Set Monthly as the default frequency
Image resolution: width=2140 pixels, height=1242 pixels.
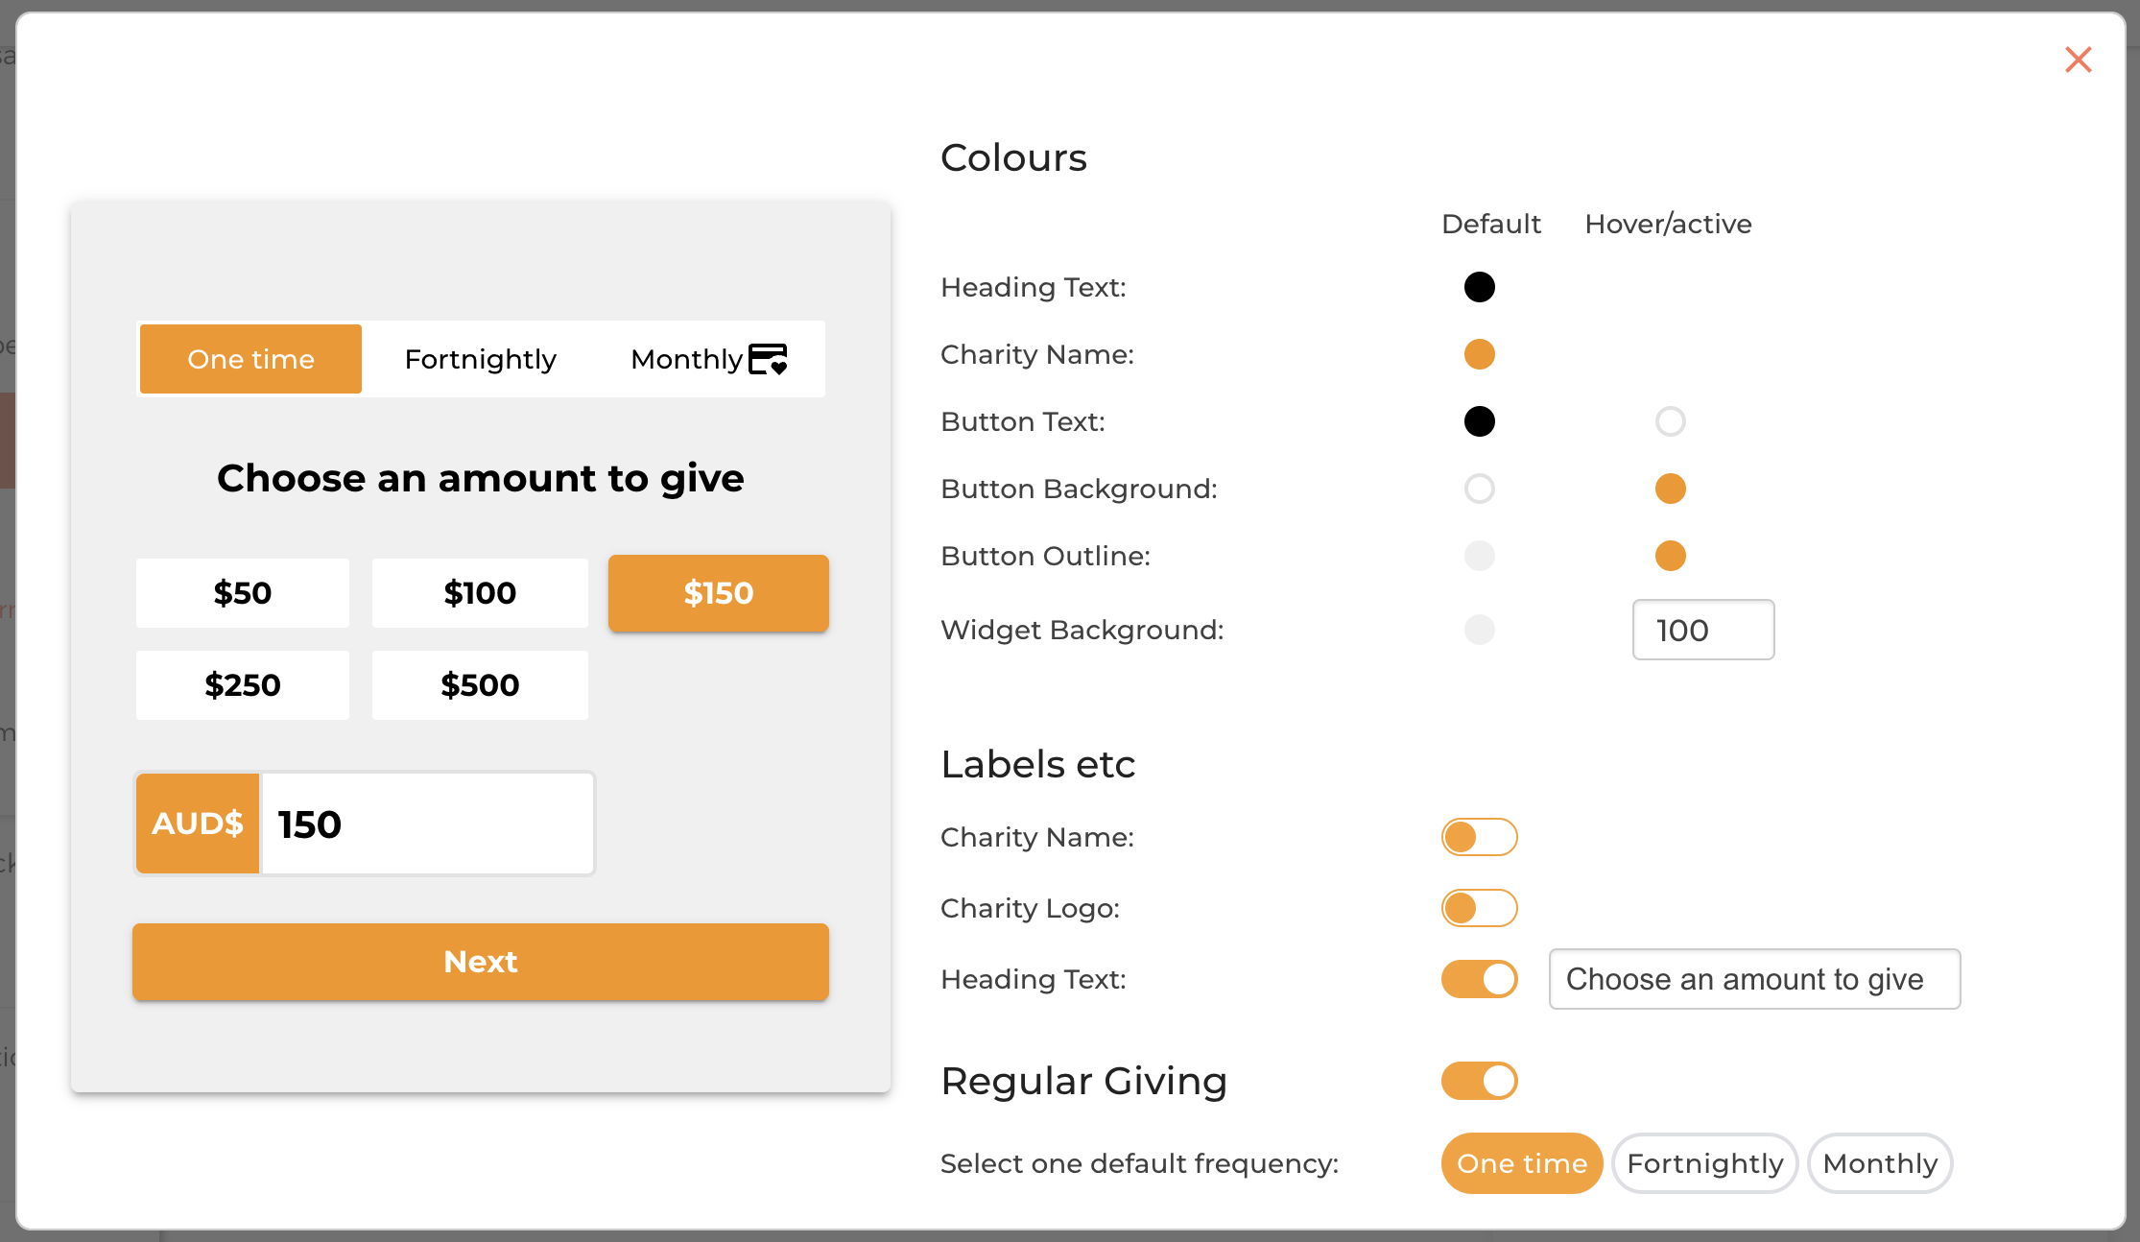point(1880,1163)
